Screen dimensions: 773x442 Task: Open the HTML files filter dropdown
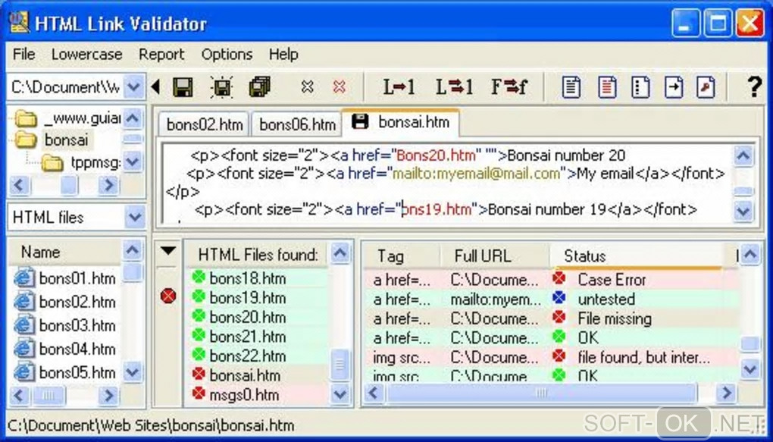[134, 218]
